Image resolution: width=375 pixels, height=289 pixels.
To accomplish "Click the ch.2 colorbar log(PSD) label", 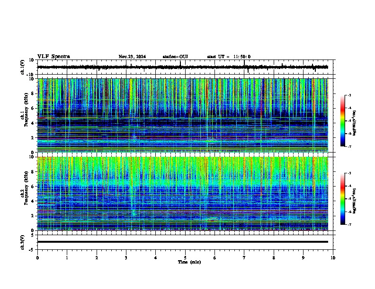I will [x=355, y=201].
